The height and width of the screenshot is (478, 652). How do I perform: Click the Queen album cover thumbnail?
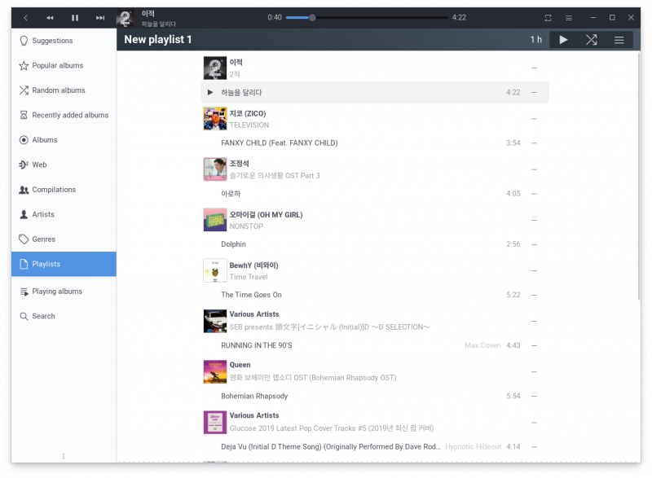[x=214, y=371]
